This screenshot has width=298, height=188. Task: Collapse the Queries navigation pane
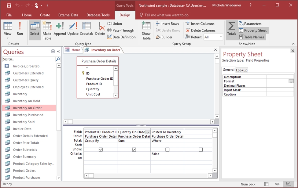[x=59, y=51]
